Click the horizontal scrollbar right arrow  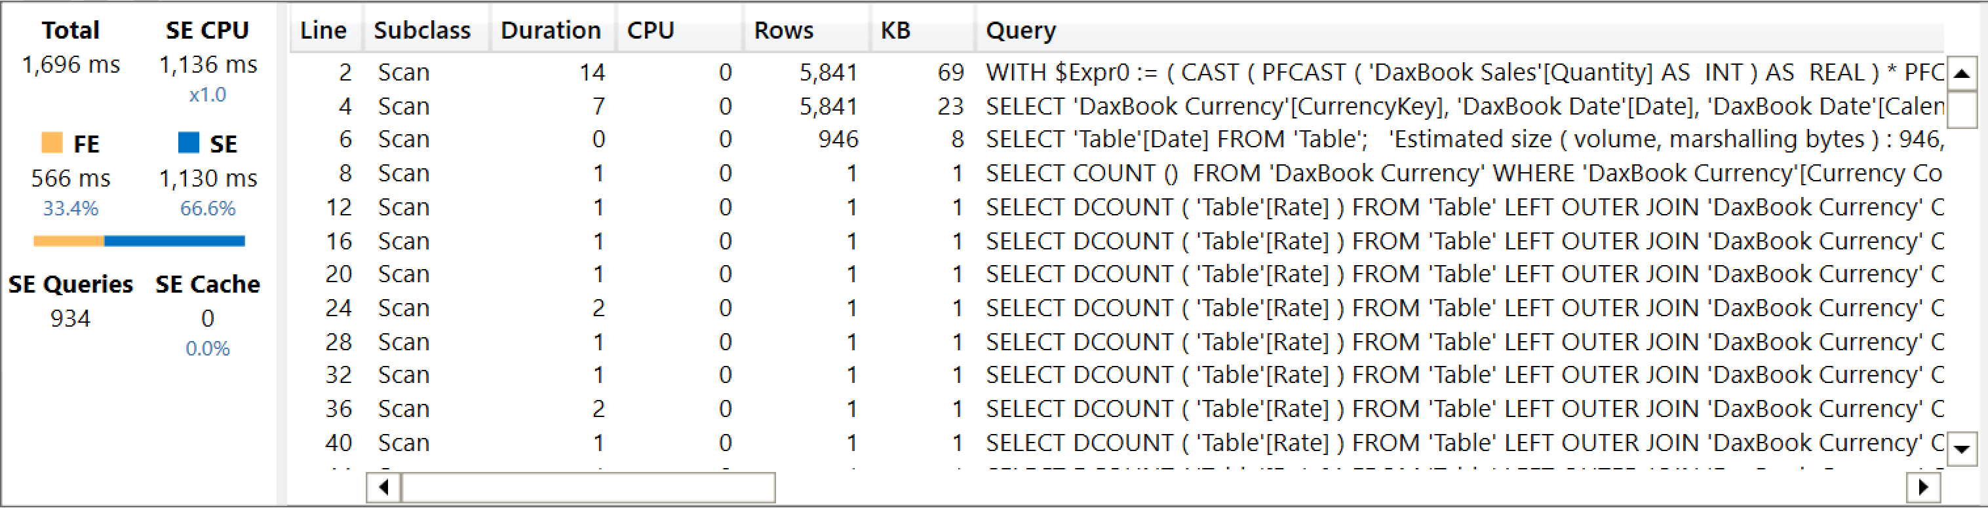[1923, 487]
